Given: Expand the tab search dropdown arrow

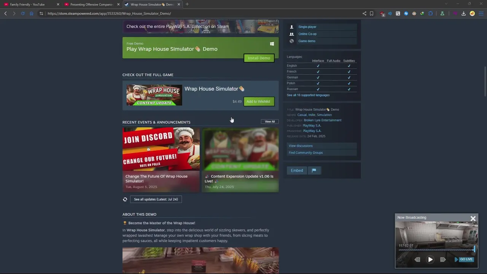Looking at the screenshot, I should tap(446, 4).
